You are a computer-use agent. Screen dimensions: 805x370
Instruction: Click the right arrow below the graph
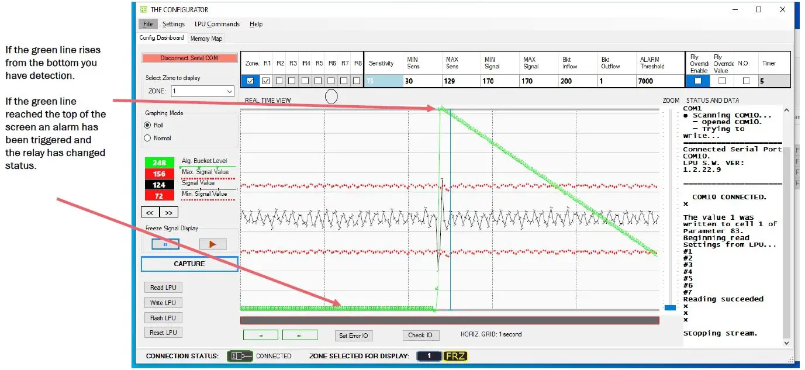click(x=300, y=334)
